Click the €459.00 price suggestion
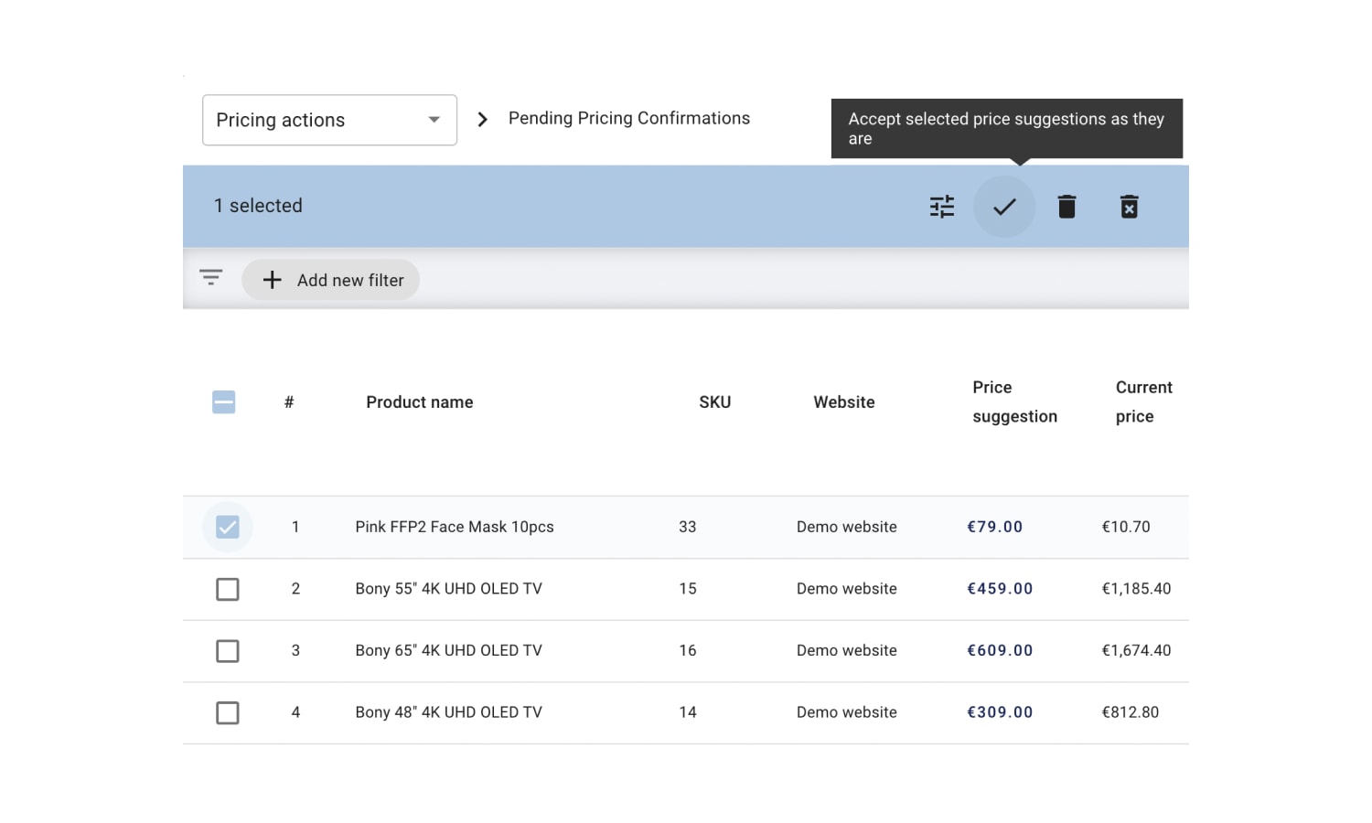1372x823 pixels. pos(1000,589)
